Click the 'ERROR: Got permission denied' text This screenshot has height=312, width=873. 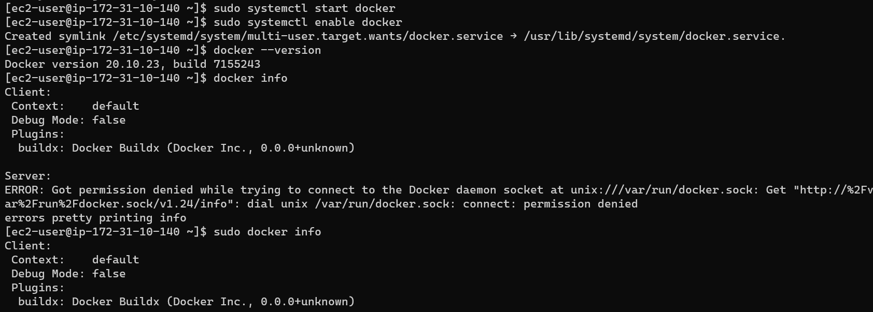(x=98, y=190)
